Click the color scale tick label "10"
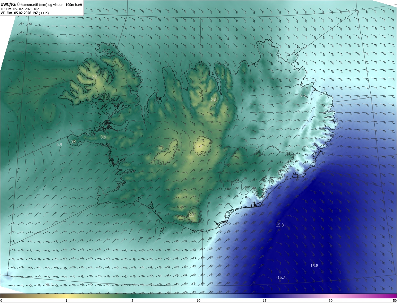The height and width of the screenshot is (303, 397). point(198,301)
